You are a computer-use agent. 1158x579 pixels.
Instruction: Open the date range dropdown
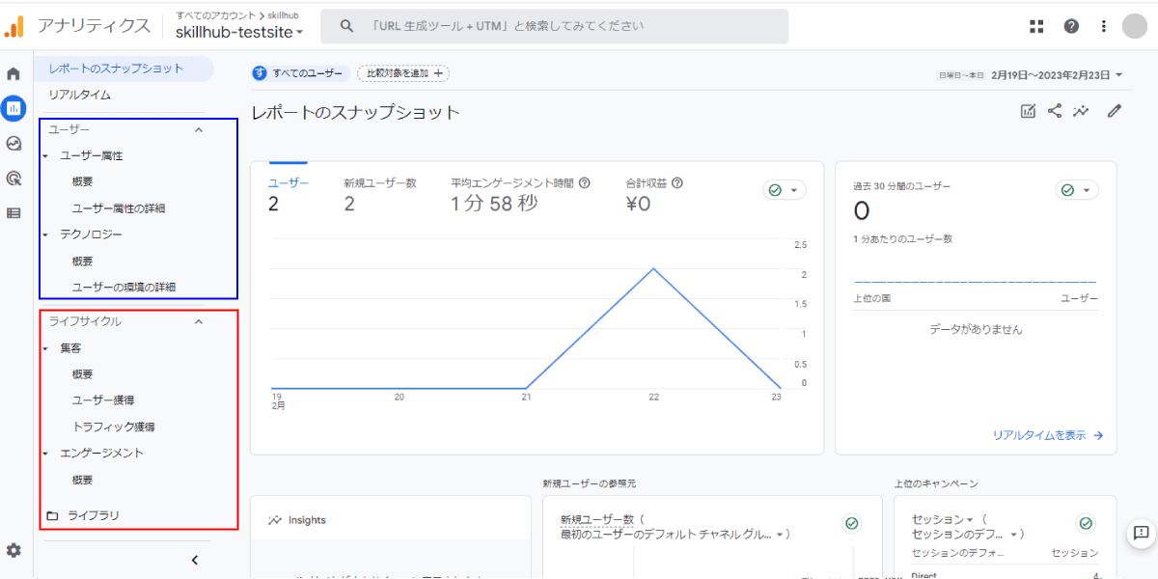tap(1057, 74)
